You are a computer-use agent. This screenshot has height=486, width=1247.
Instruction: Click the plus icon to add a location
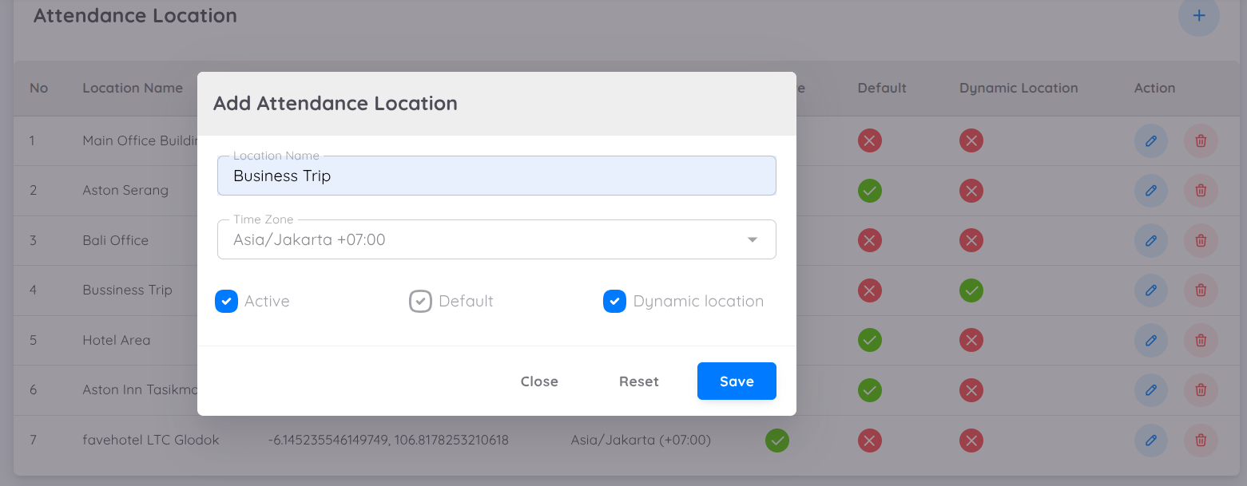point(1198,15)
